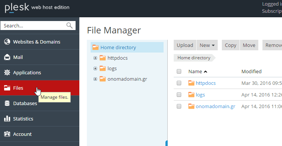Open the New dropdown menu
This screenshot has height=146, width=282.
point(207,45)
